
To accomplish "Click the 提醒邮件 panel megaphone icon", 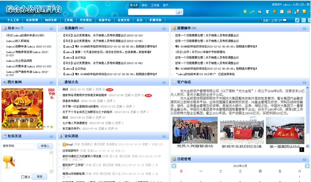I will click(x=174, y=28).
